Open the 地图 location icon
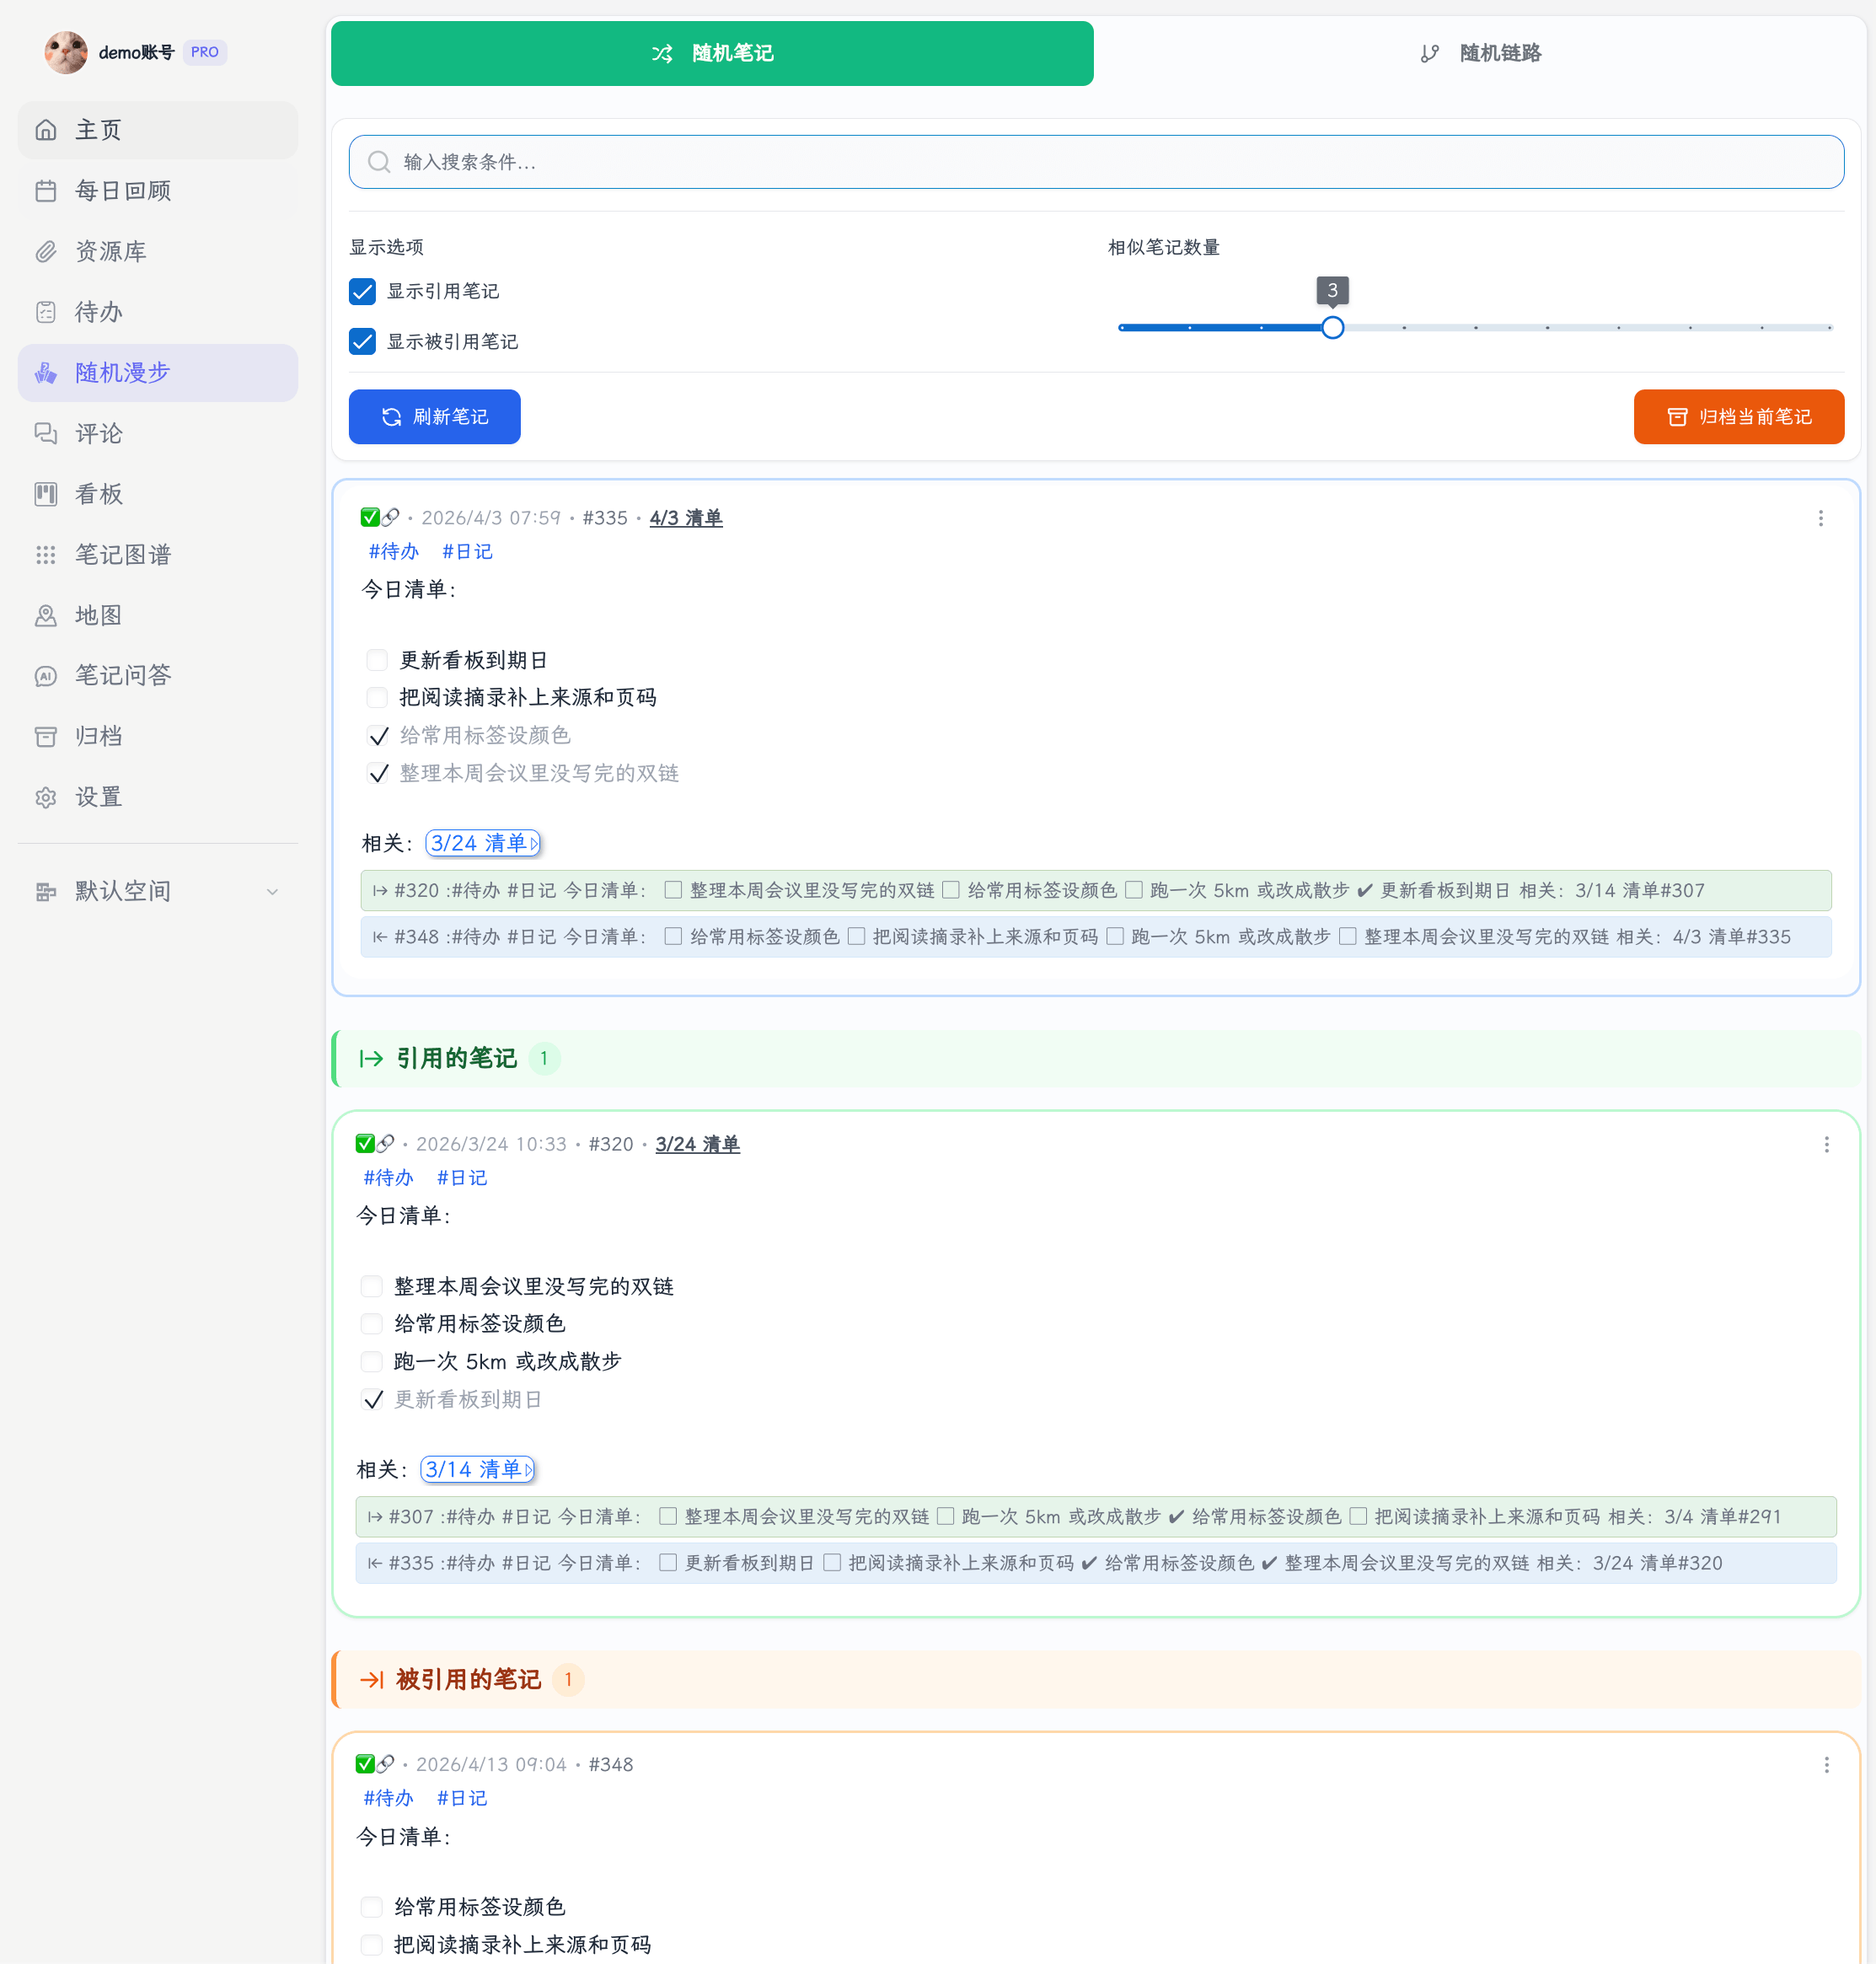This screenshot has width=1876, height=1964. tap(46, 615)
